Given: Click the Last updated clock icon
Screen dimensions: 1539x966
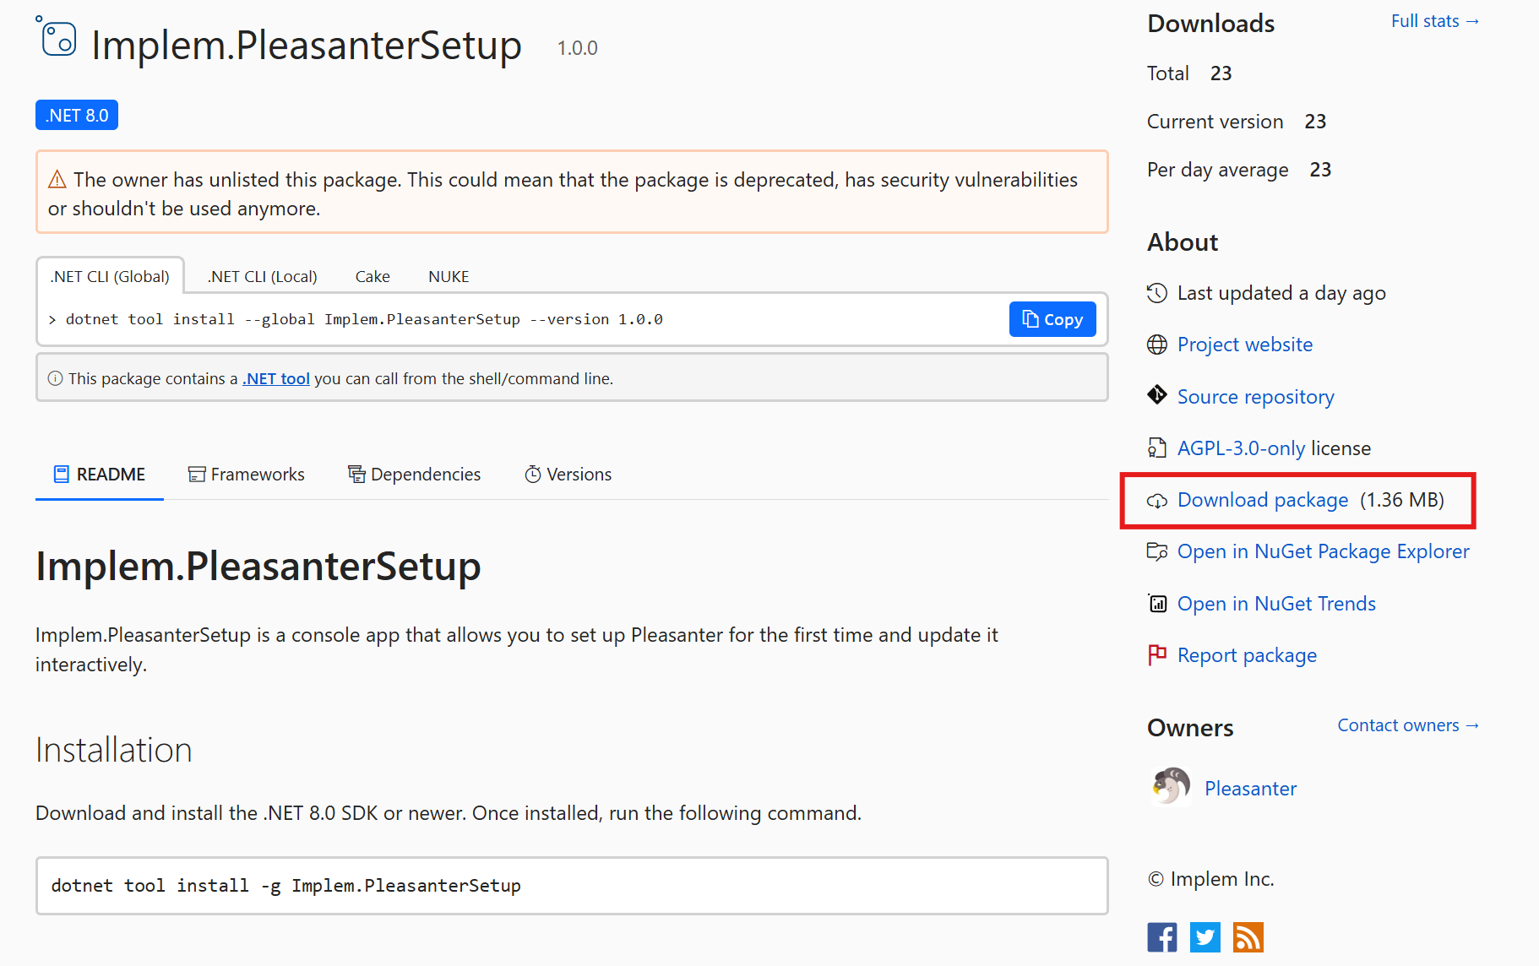Looking at the screenshot, I should coord(1156,293).
